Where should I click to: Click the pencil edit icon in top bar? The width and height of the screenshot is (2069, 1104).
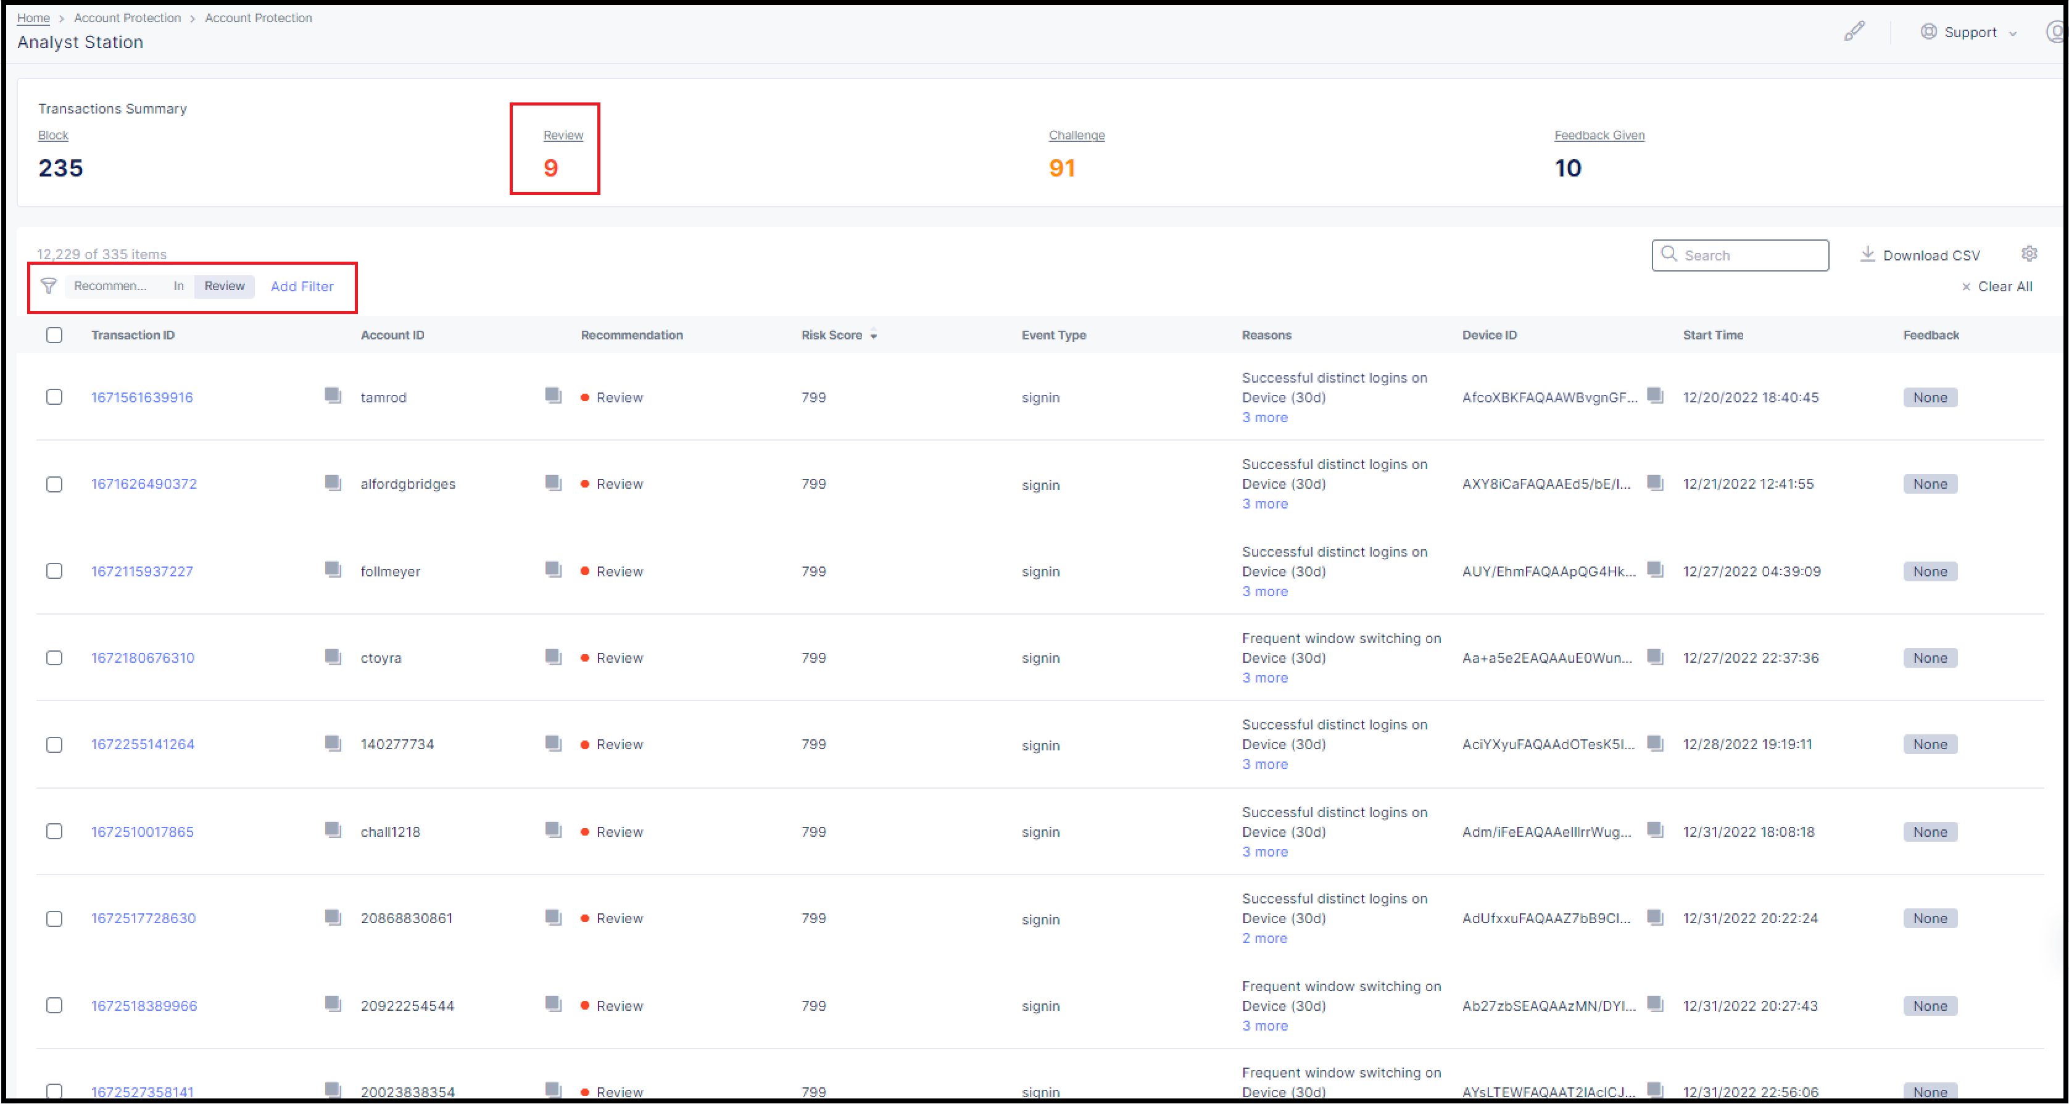pyautogui.click(x=1855, y=30)
